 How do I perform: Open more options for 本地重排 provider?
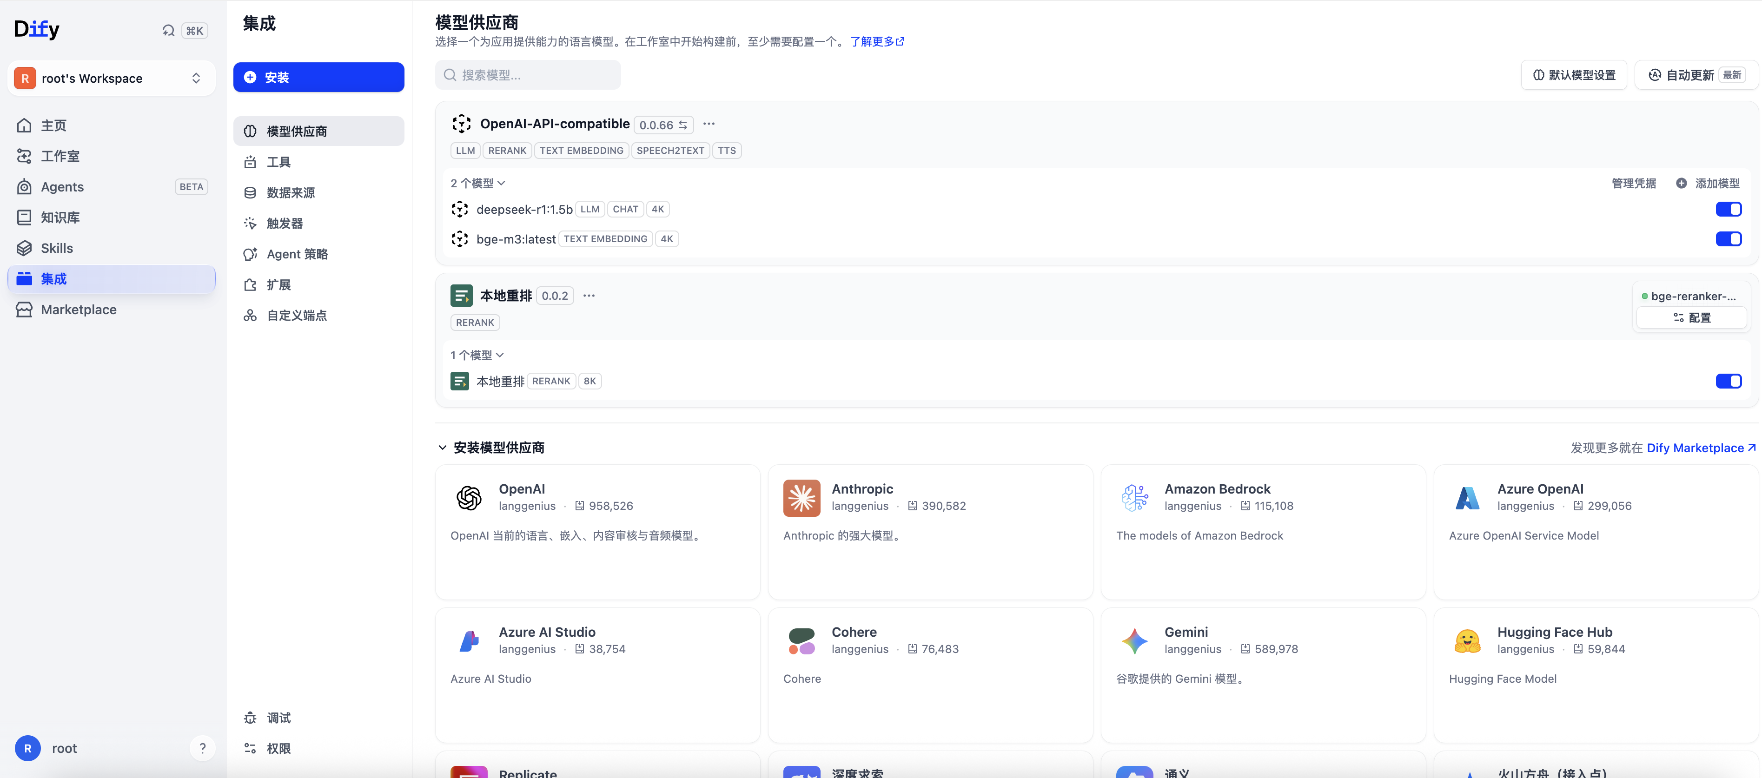(x=589, y=295)
